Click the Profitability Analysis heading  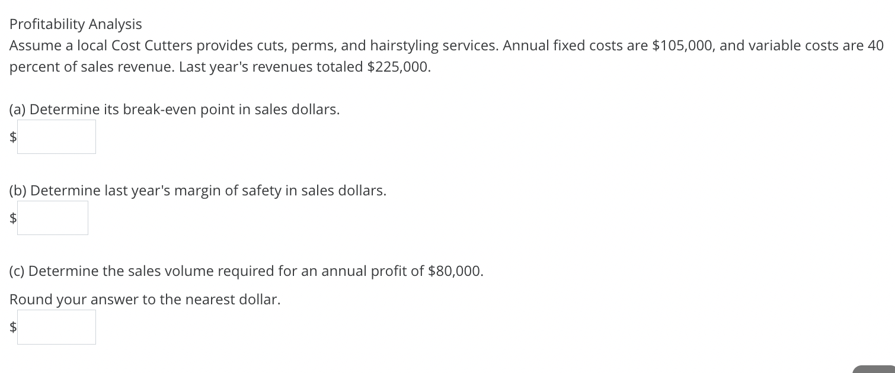pos(75,24)
